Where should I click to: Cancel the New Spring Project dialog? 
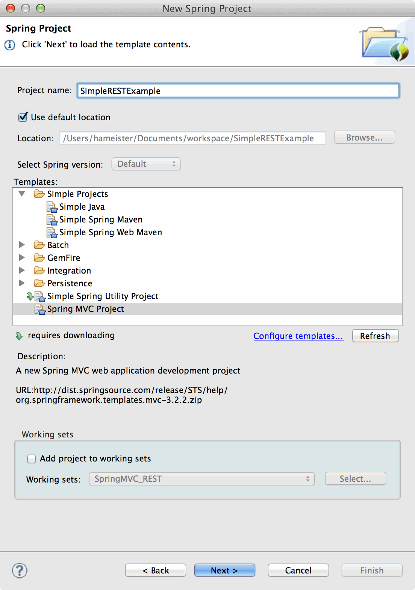(x=298, y=570)
